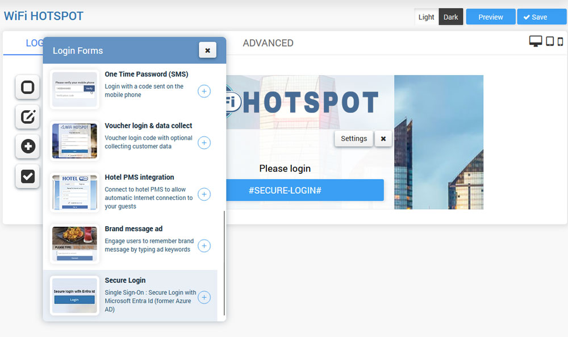The height and width of the screenshot is (337, 568).
Task: Open Settings for the login block
Action: pos(353,139)
